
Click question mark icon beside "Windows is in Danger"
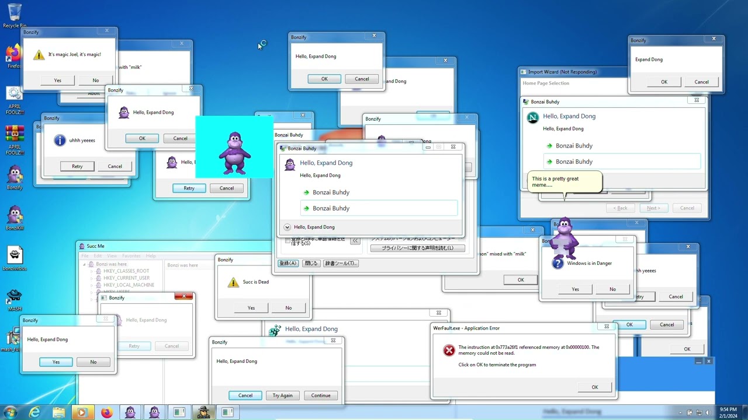pyautogui.click(x=557, y=264)
